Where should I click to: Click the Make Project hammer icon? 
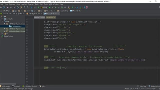pyautogui.click(x=38, y=7)
